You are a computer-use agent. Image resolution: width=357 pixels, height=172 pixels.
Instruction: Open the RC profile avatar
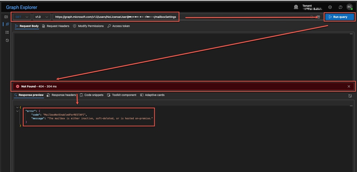coord(349,7)
